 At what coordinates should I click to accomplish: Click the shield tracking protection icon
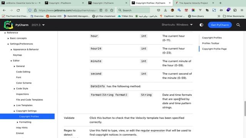point(30,10)
